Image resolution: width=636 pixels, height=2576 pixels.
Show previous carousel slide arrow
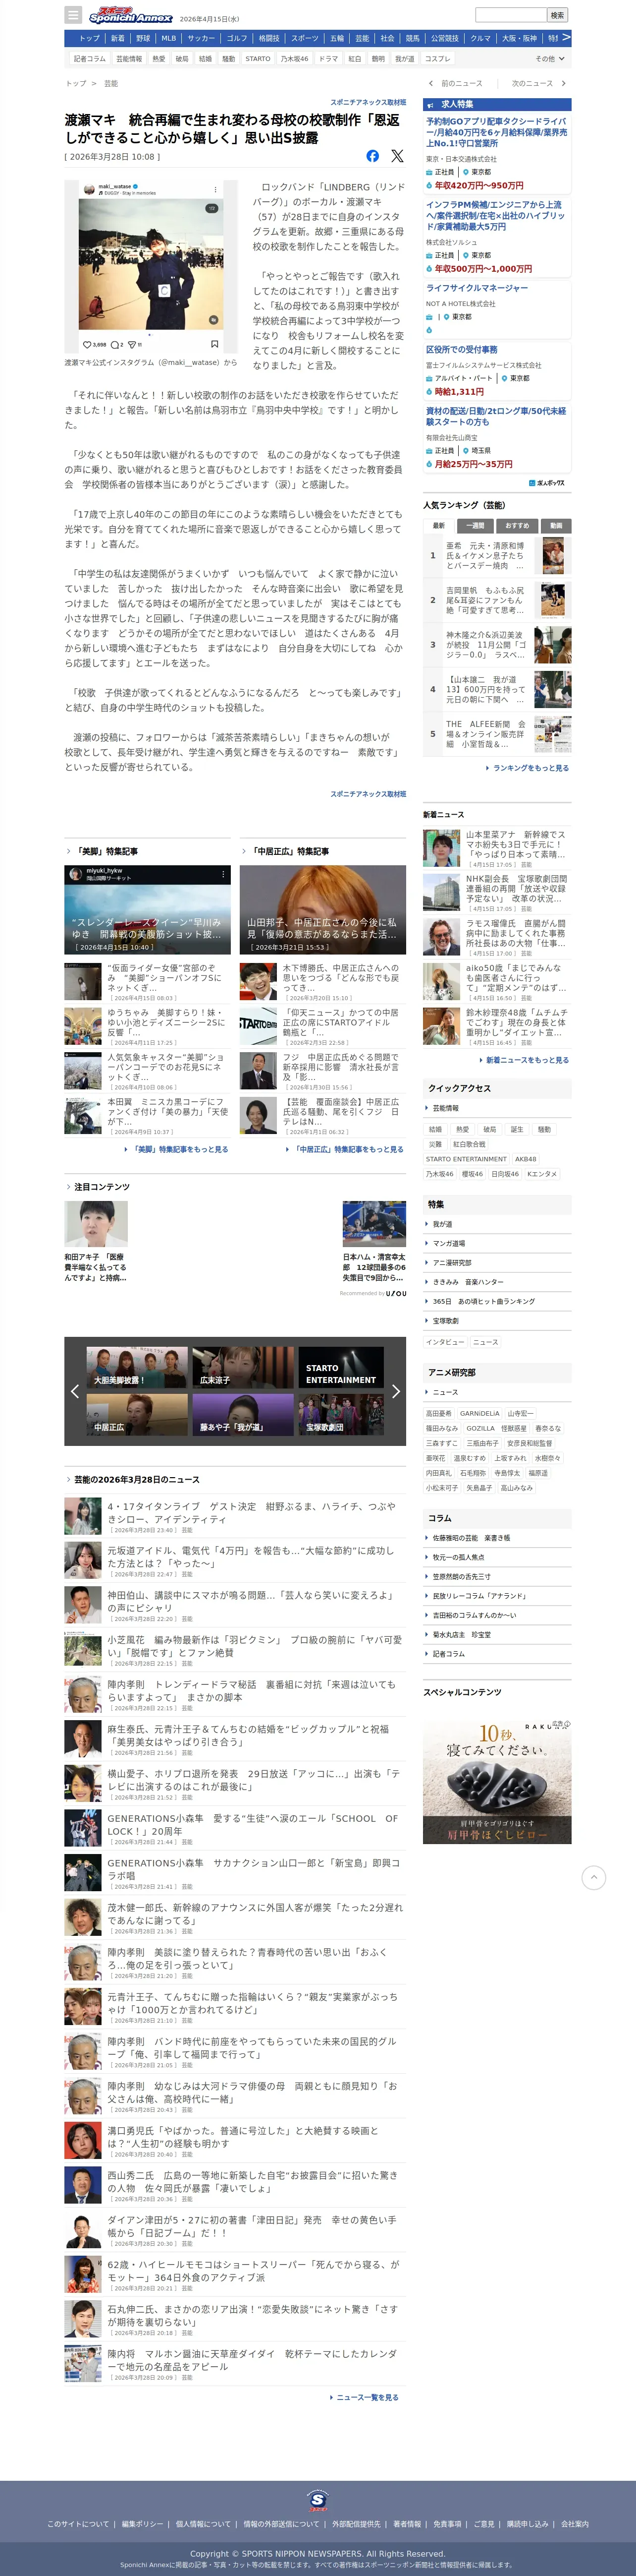75,1391
